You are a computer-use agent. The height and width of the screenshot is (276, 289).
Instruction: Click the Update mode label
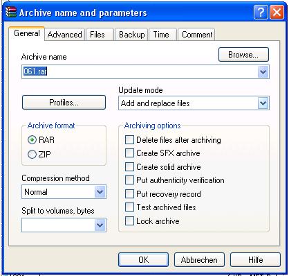(140, 90)
